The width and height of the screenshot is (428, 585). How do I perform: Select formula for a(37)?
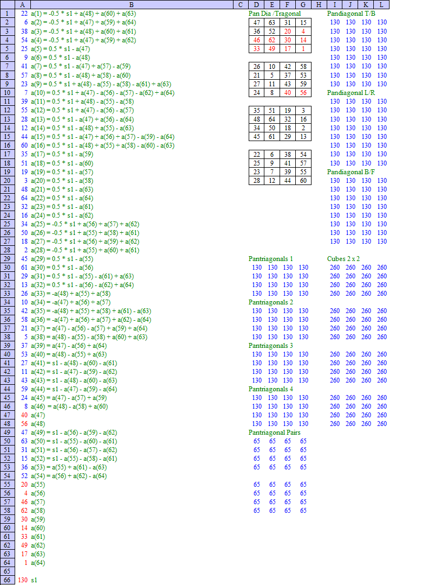click(x=89, y=328)
